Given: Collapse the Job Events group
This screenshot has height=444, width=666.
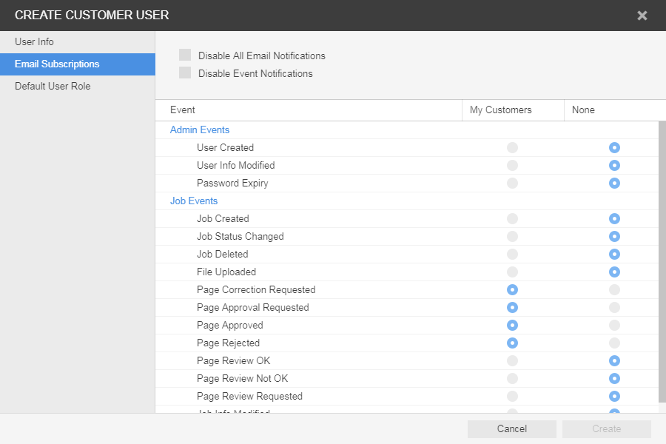Looking at the screenshot, I should click(x=194, y=201).
